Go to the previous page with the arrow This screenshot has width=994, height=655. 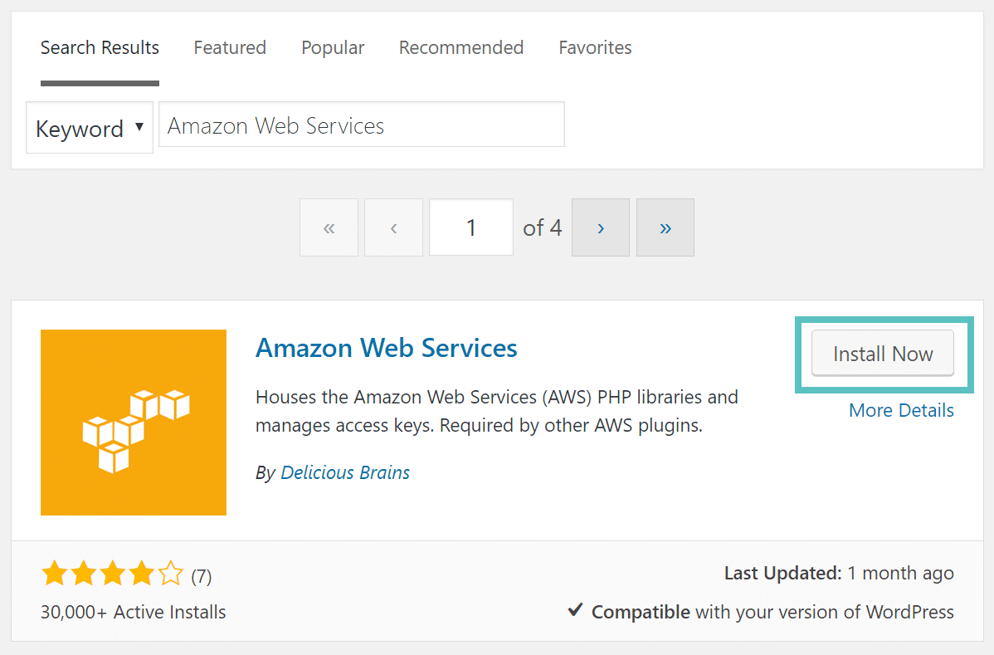[x=393, y=227]
